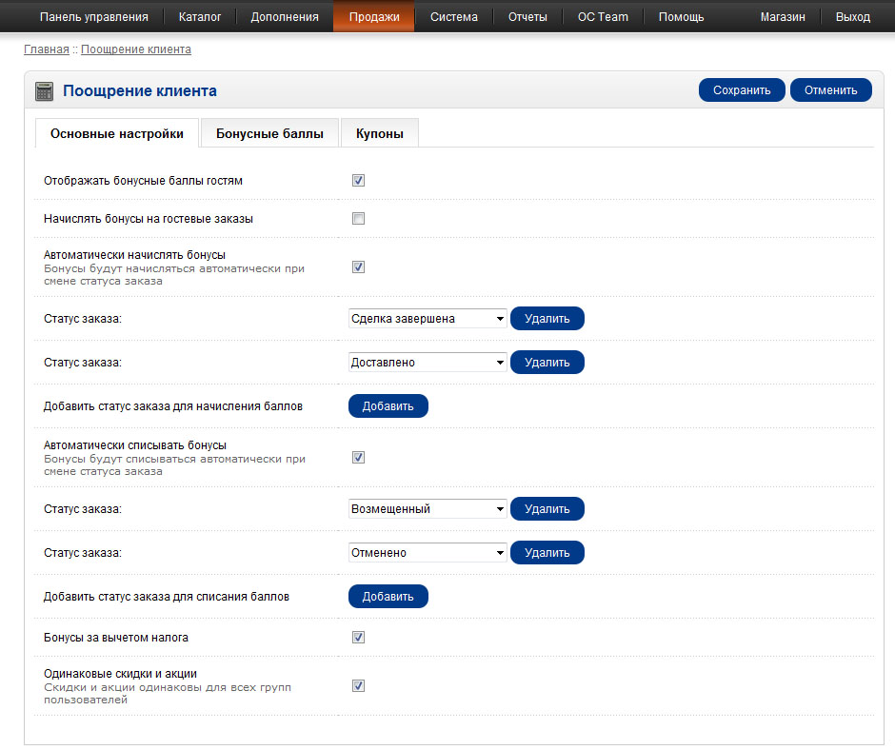Viewport: 895px width, 750px height.
Task: Open the 'Купоны' tab
Action: pos(380,134)
